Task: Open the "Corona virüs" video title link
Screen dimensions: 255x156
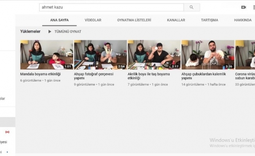Action: click(245, 74)
